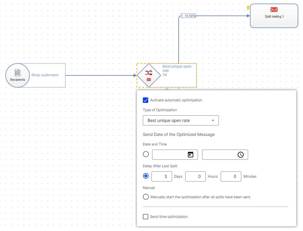
Task: Open the clock time picker icon
Action: pos(241,154)
